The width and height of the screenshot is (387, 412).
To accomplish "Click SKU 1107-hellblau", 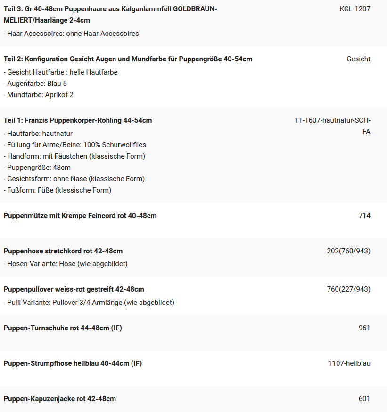I will 349,363.
